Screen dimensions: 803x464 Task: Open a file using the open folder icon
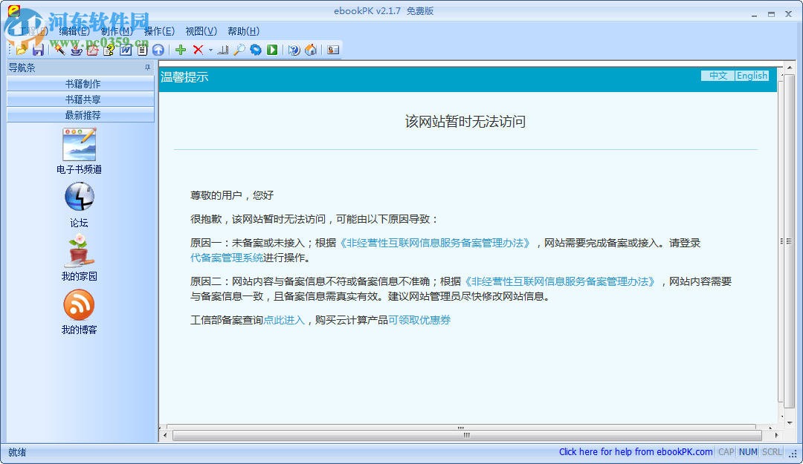21,50
